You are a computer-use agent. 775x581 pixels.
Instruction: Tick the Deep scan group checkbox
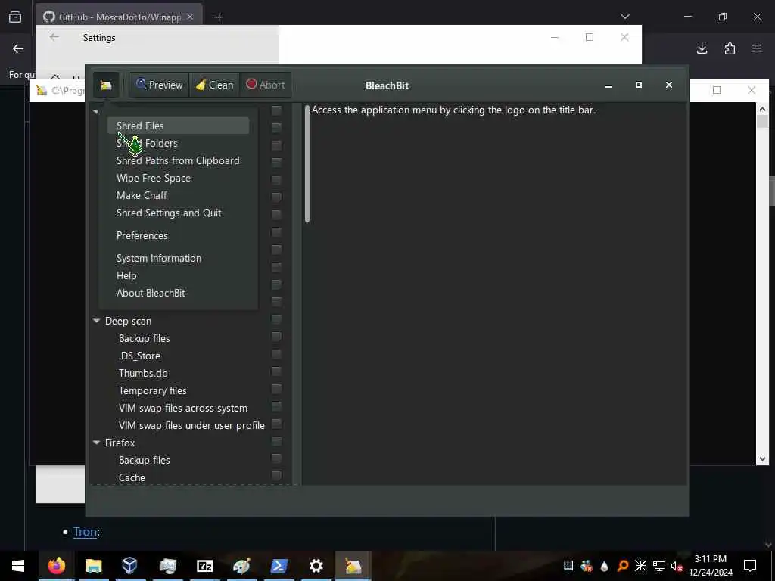pyautogui.click(x=277, y=319)
